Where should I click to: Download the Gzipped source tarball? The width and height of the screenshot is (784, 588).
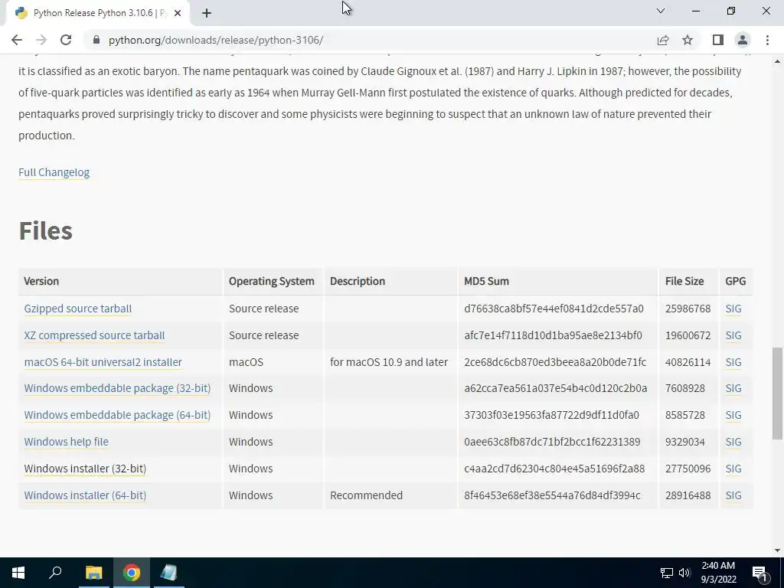[x=78, y=309]
